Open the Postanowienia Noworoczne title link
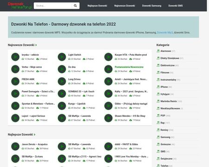Viewport: 209px width, 167px height. [x=129, y=67]
